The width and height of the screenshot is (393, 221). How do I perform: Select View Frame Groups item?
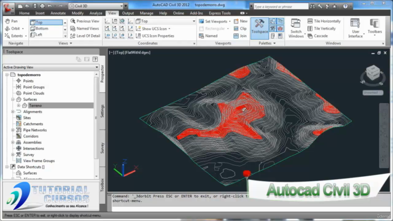[x=39, y=161]
